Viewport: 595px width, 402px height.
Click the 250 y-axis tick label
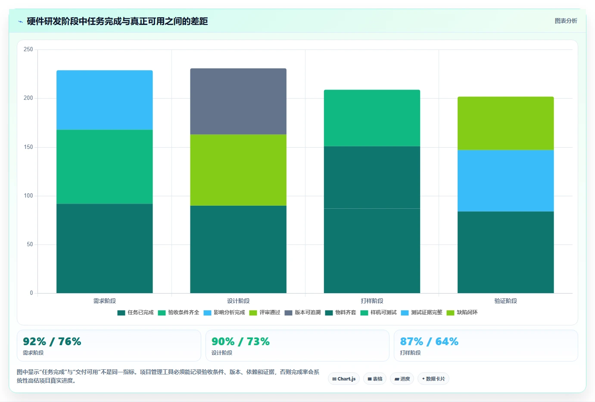tap(28, 49)
